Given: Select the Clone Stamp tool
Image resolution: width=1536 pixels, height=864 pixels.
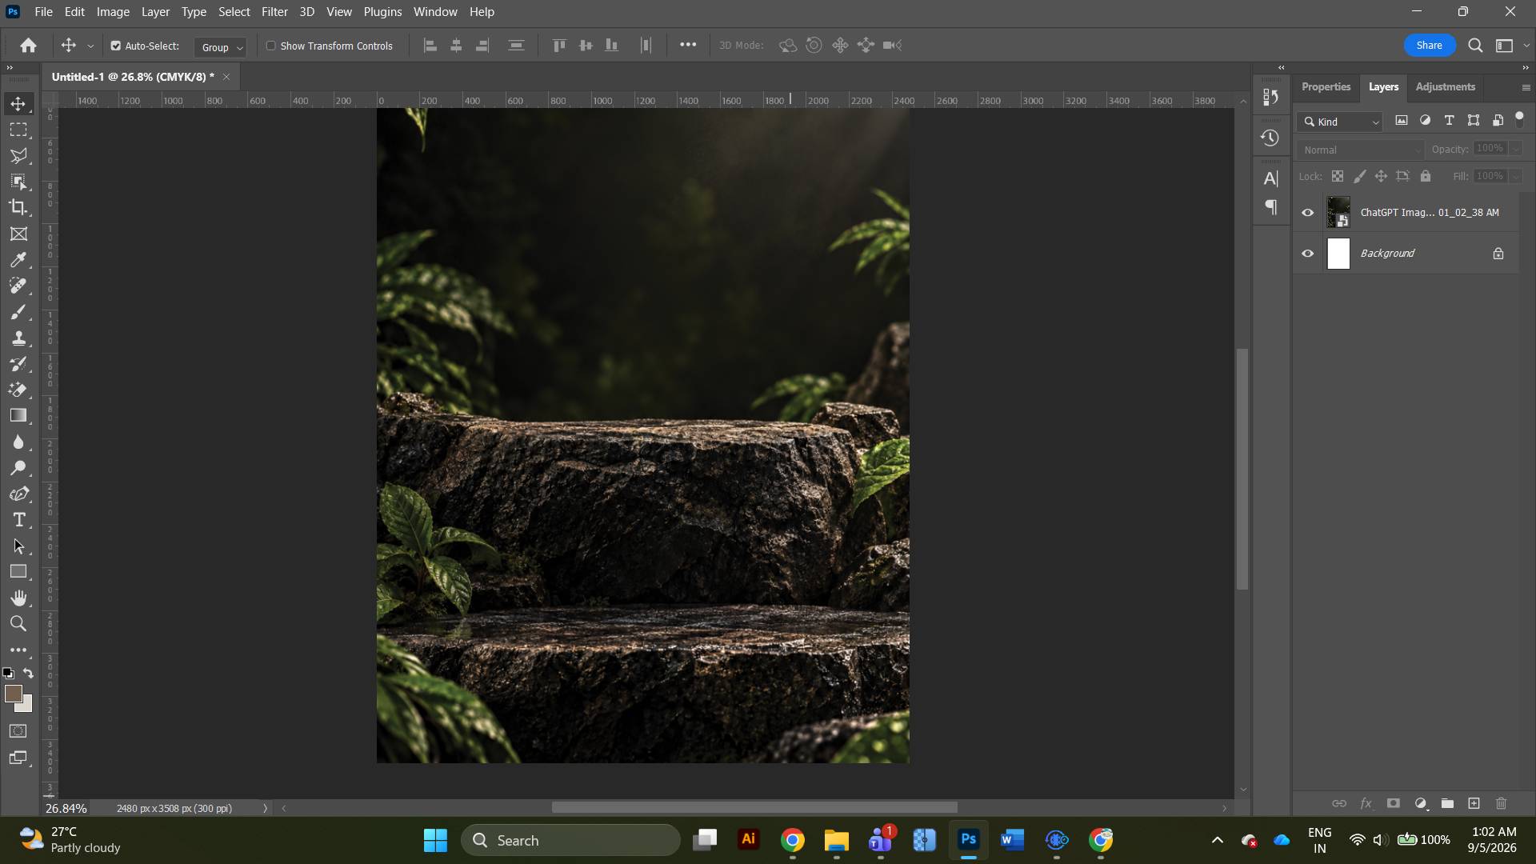Looking at the screenshot, I should (18, 338).
